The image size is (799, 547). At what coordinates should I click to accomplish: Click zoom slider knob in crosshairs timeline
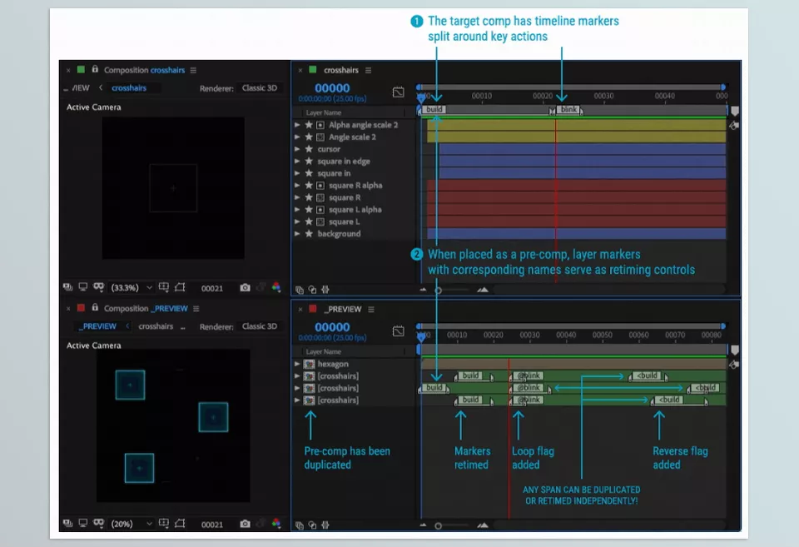click(439, 291)
